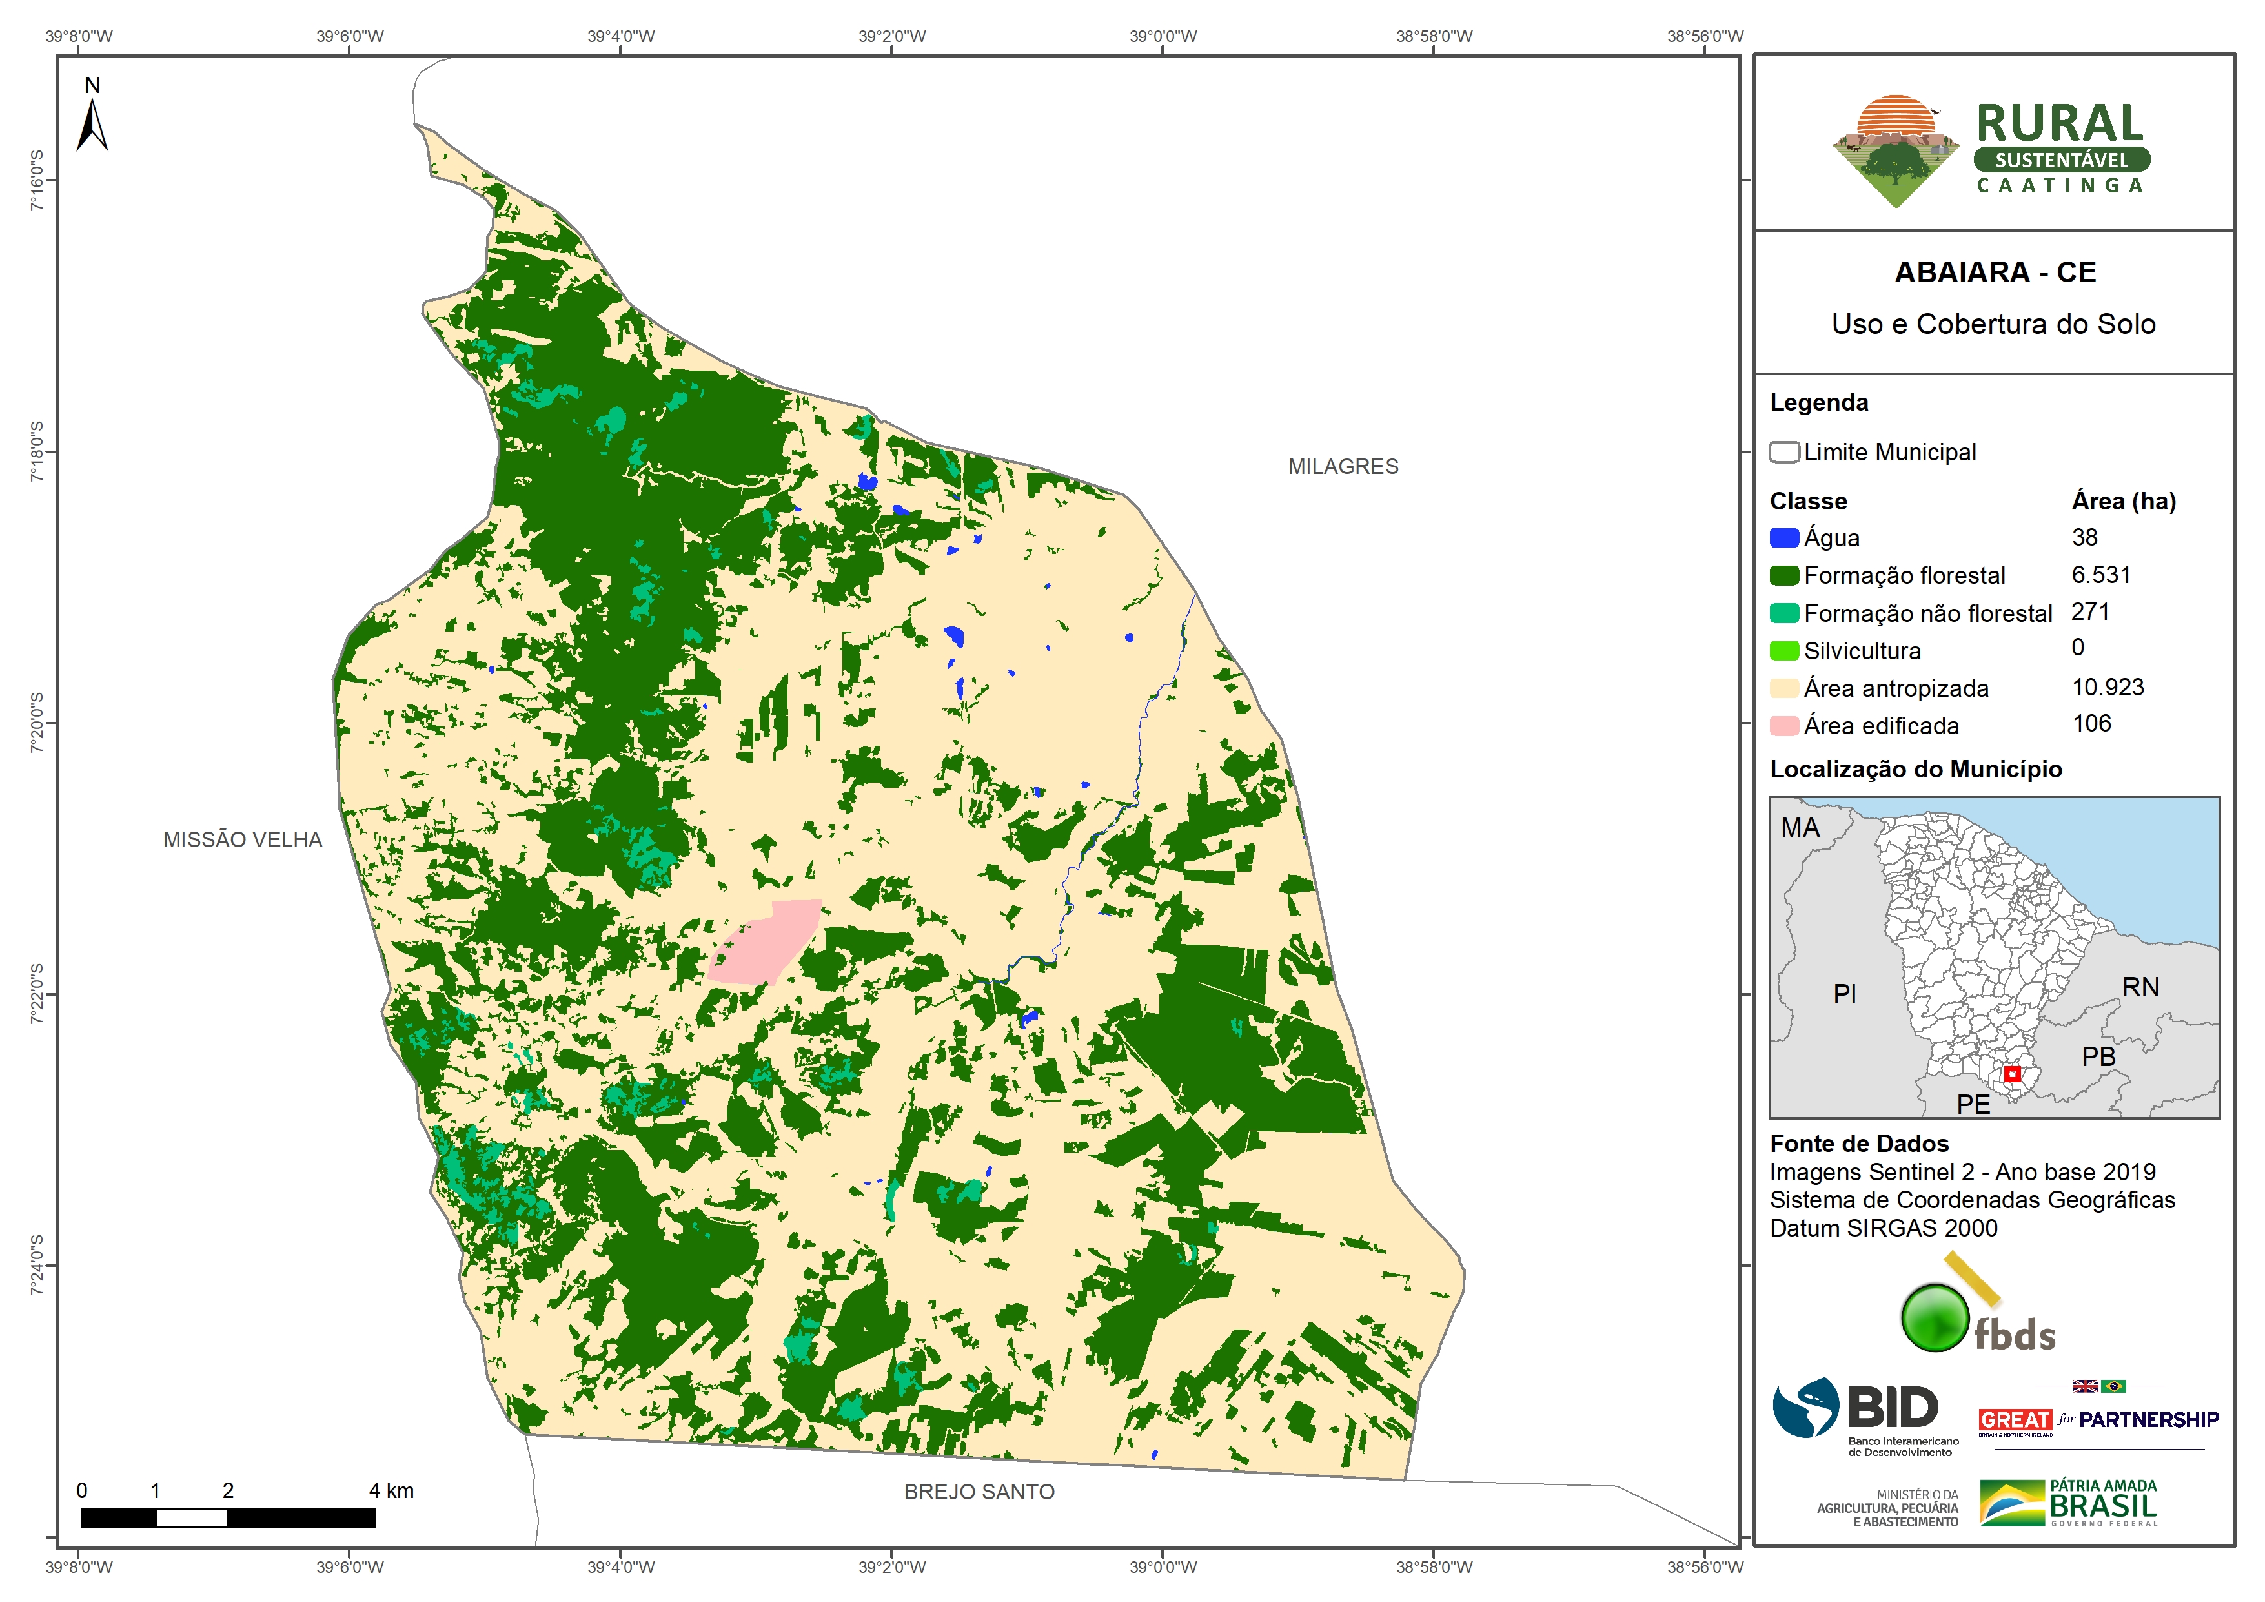This screenshot has height=1602, width=2265.
Task: Click the Formação não florestal swatch
Action: click(x=1783, y=613)
